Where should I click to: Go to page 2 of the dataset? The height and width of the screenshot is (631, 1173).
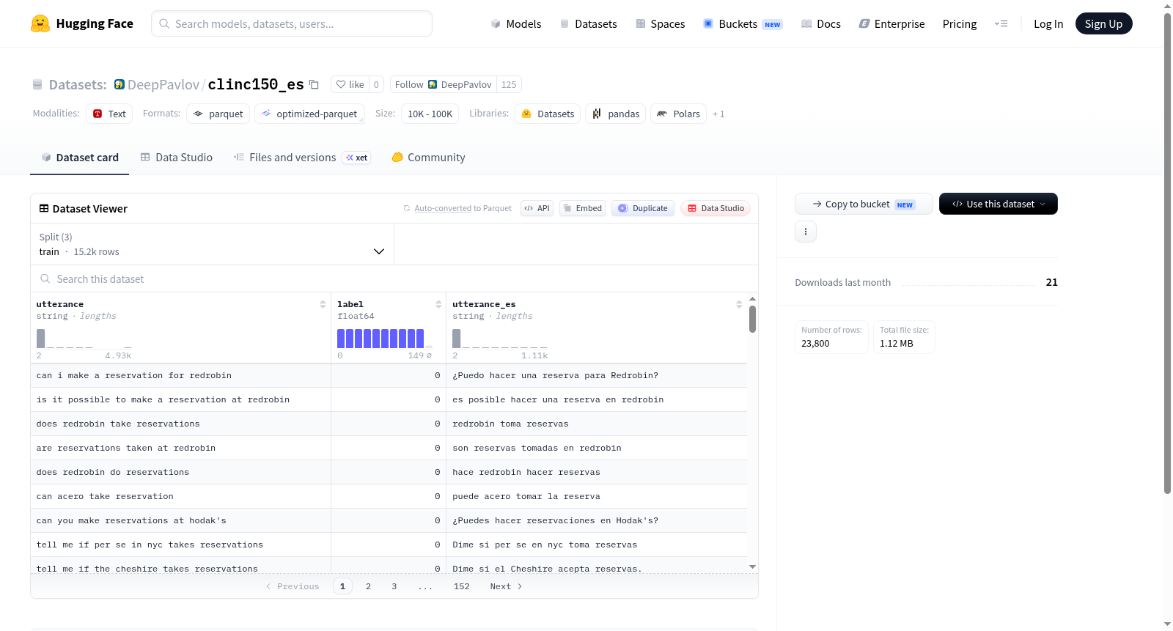point(368,586)
